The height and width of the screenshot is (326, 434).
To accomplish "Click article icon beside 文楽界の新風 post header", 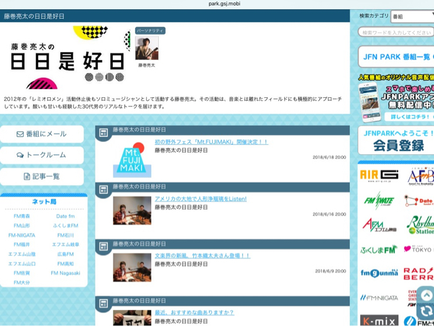I will pyautogui.click(x=104, y=247).
